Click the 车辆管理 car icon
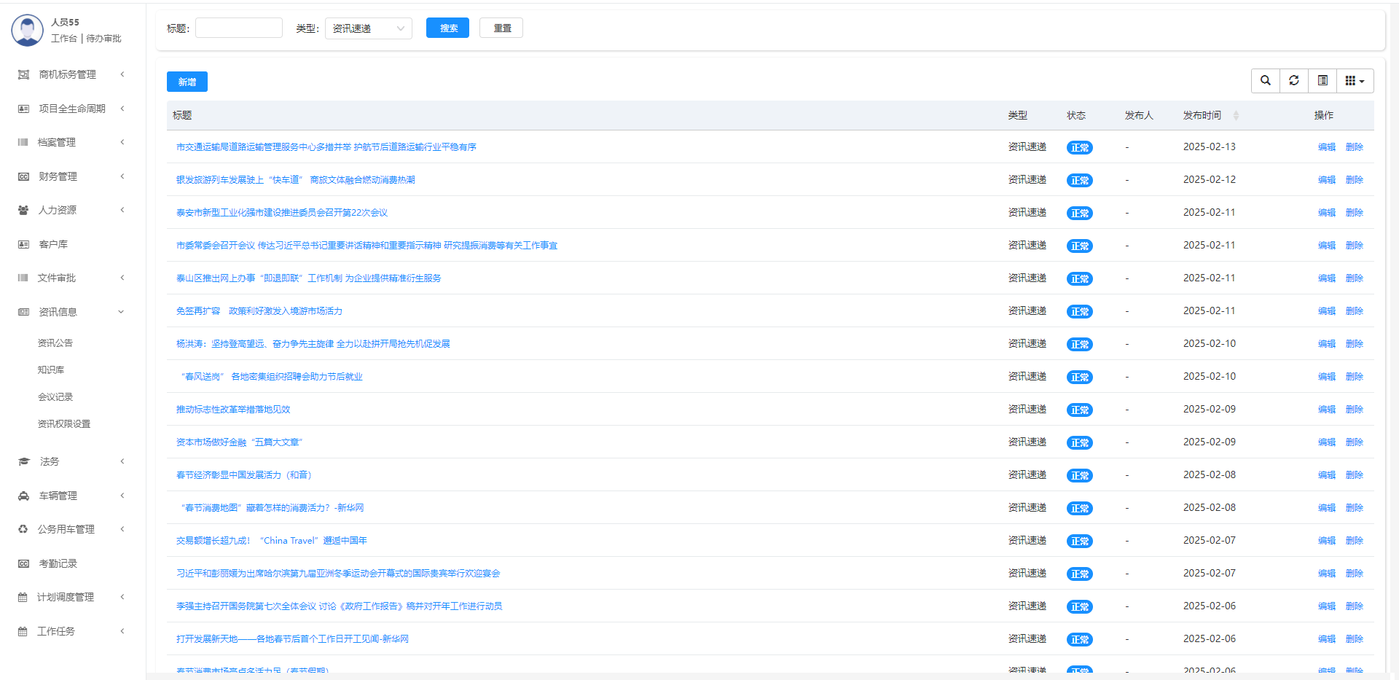This screenshot has height=680, width=1399. (23, 496)
